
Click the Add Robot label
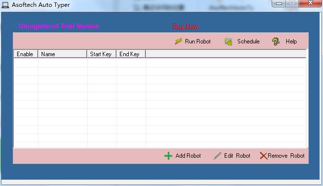point(188,156)
